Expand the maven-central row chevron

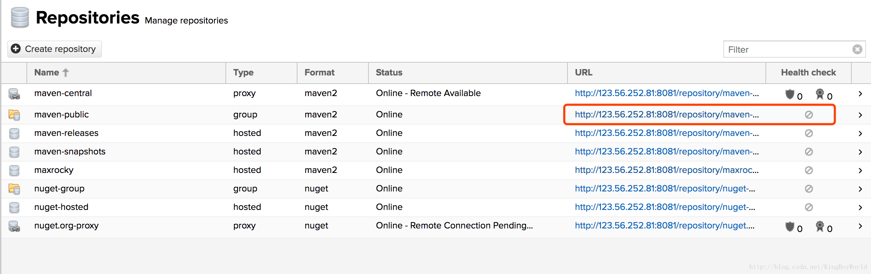[x=860, y=94]
